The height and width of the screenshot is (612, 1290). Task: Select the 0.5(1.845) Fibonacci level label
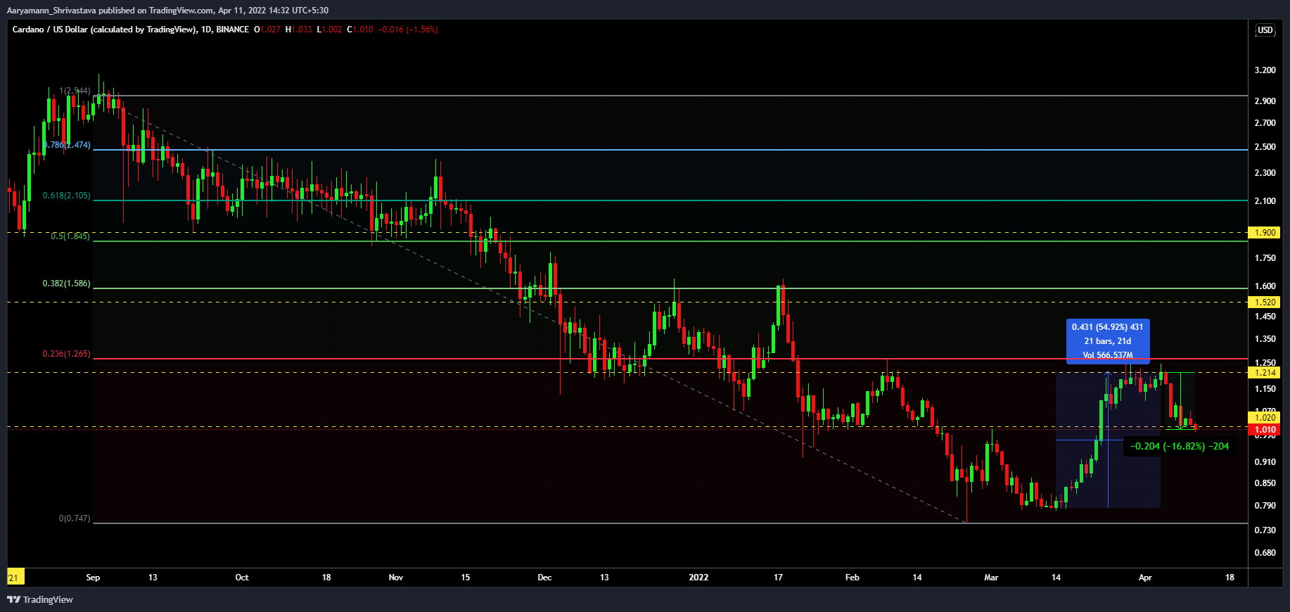coord(70,236)
